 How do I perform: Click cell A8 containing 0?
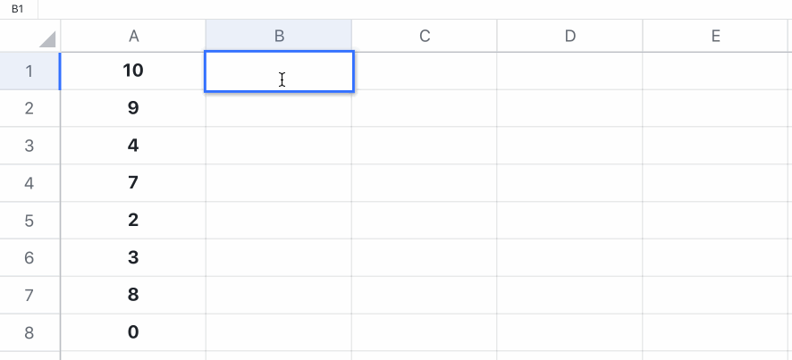pos(133,333)
